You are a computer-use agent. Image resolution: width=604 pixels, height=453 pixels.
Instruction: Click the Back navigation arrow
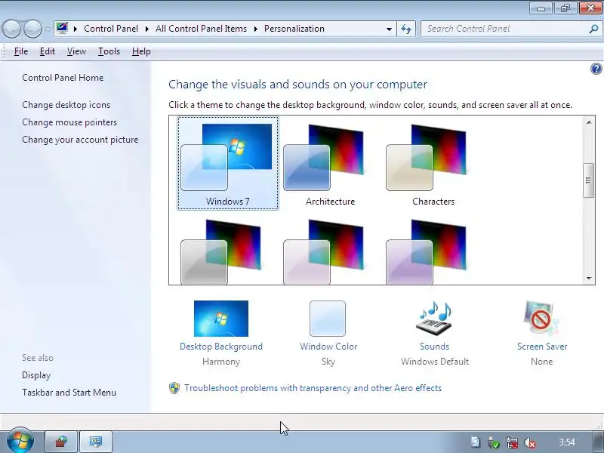tap(11, 29)
